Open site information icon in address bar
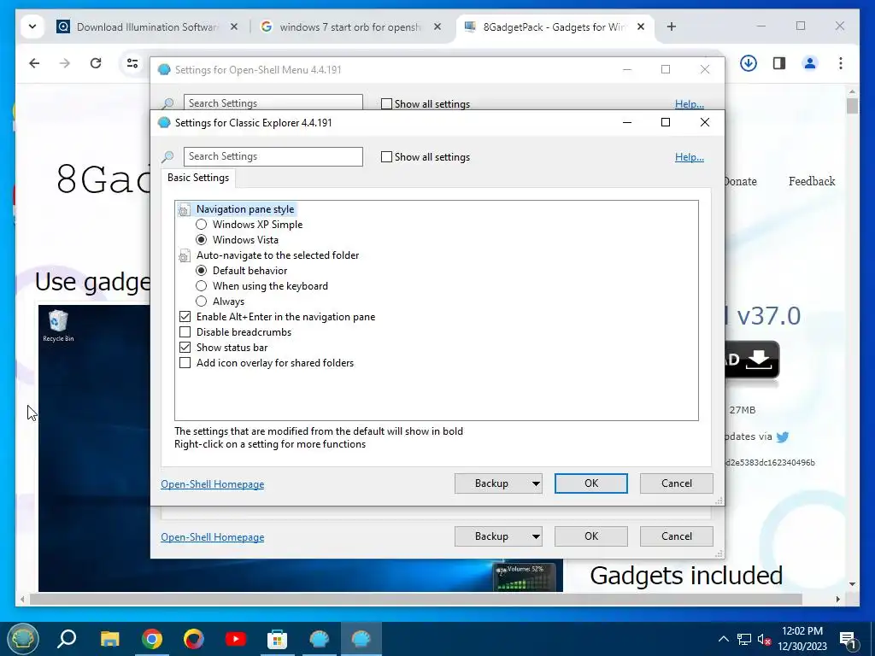 click(132, 63)
